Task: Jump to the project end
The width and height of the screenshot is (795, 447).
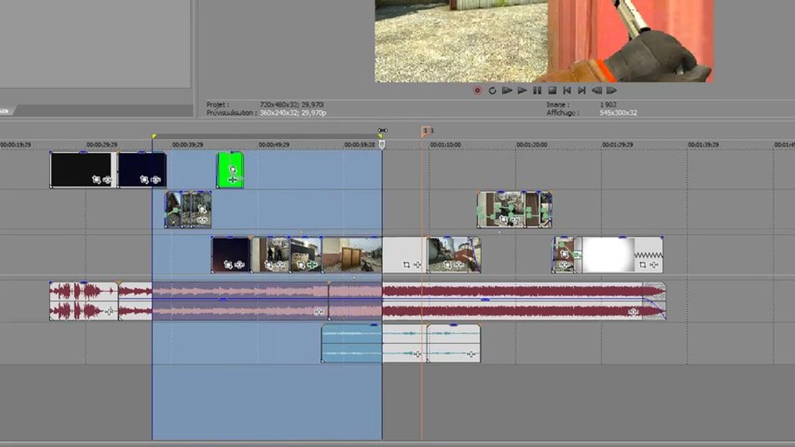Action: point(582,91)
